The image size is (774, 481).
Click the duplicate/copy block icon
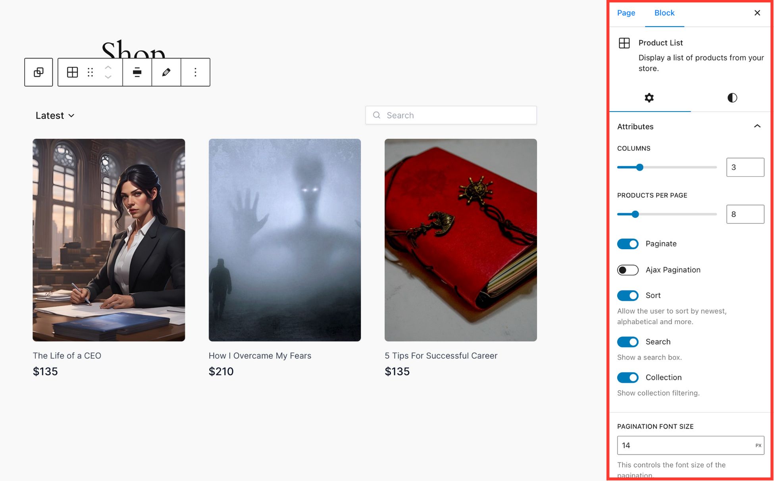pyautogui.click(x=39, y=72)
